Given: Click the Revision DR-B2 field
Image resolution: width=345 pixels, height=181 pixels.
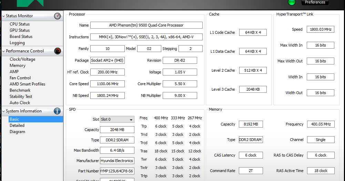Looking at the screenshot, I should [x=180, y=60].
